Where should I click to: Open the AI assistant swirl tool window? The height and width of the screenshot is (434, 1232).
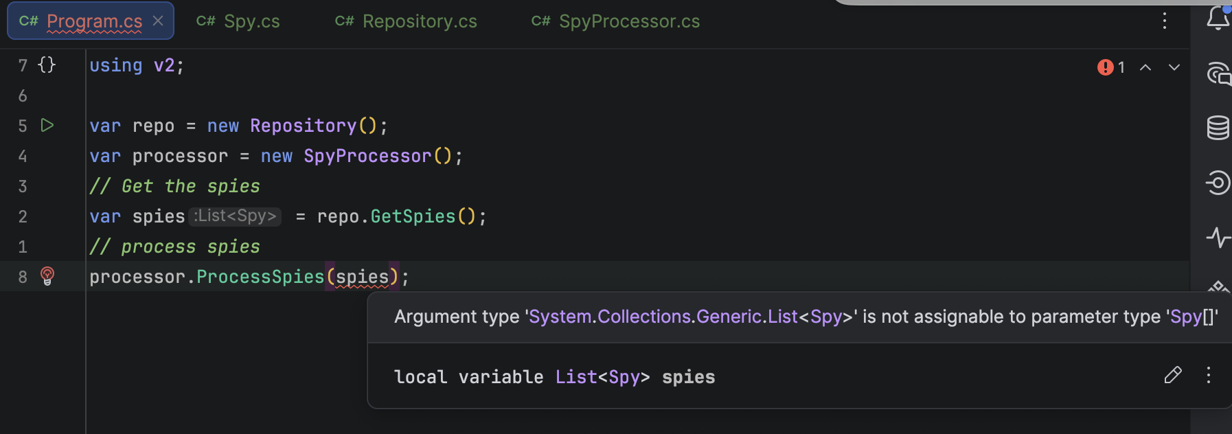click(1218, 73)
